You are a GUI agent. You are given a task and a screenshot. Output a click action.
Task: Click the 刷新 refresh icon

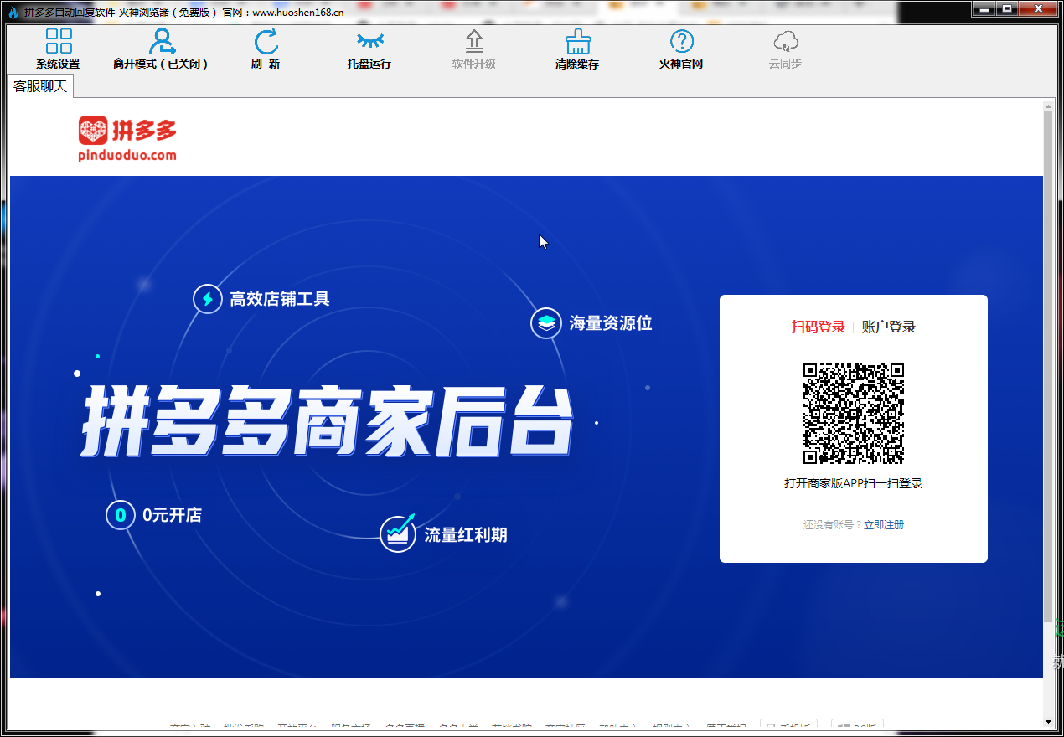[266, 42]
